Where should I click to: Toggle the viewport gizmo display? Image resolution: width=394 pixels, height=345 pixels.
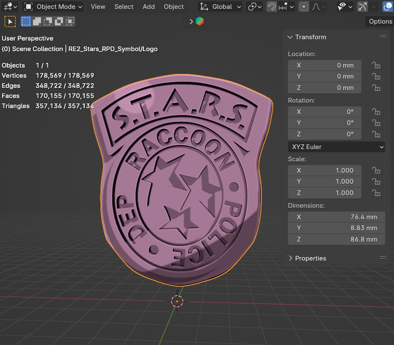[362, 7]
